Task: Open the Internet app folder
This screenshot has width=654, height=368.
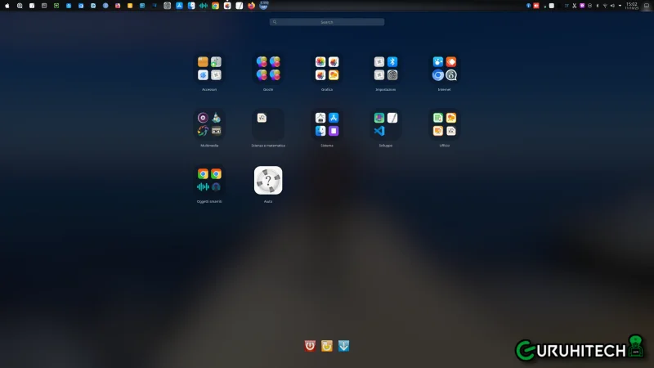Action: 444,69
